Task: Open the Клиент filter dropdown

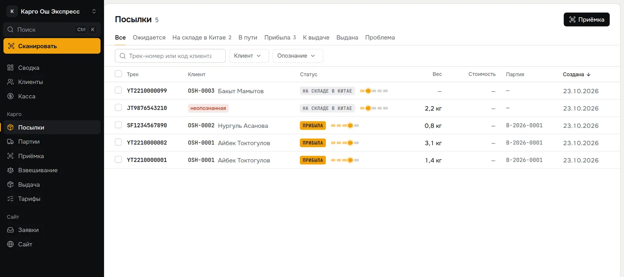Action: 249,56
